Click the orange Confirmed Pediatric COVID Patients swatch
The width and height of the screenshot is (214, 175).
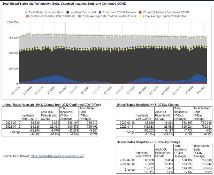28,16
